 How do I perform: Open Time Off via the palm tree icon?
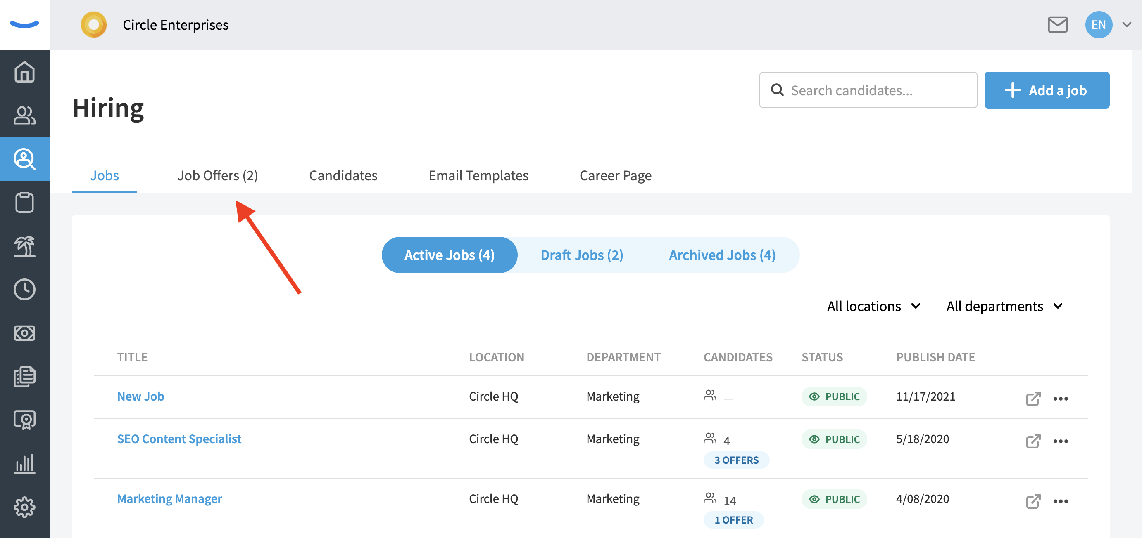[24, 247]
